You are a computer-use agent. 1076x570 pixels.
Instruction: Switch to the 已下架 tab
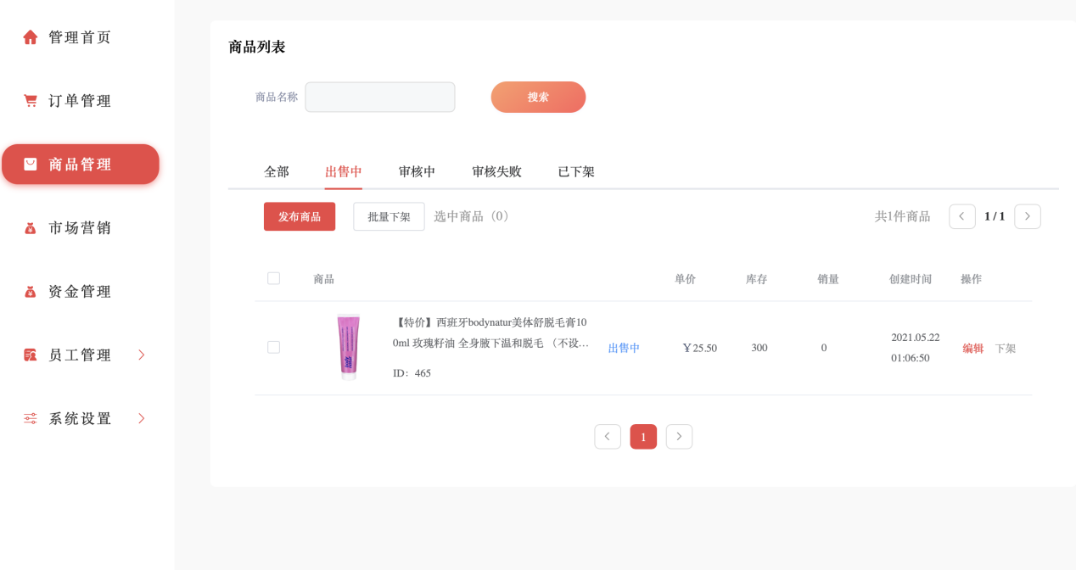click(x=576, y=171)
